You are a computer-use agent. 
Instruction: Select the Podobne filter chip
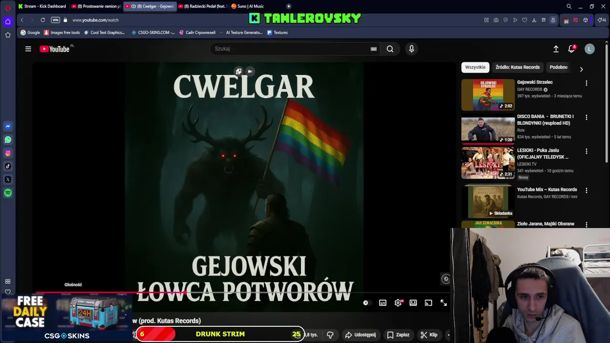click(559, 67)
